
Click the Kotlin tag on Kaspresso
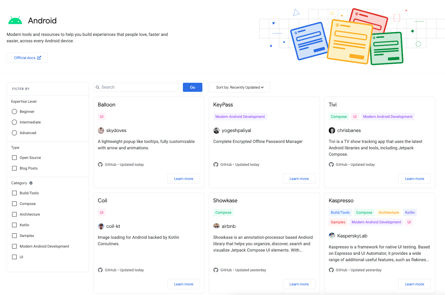coord(410,212)
